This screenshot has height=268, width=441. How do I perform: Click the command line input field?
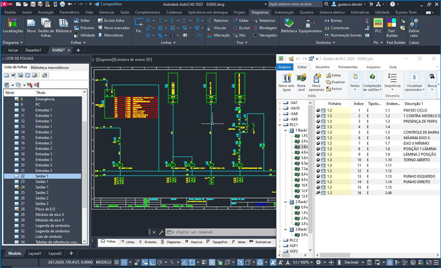[209, 232]
